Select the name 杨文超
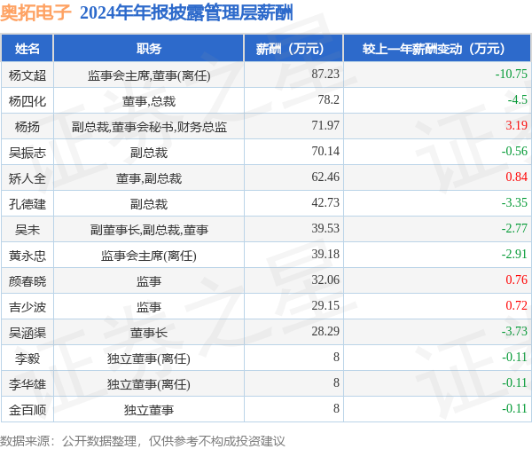The width and height of the screenshot is (532, 449). 27,75
